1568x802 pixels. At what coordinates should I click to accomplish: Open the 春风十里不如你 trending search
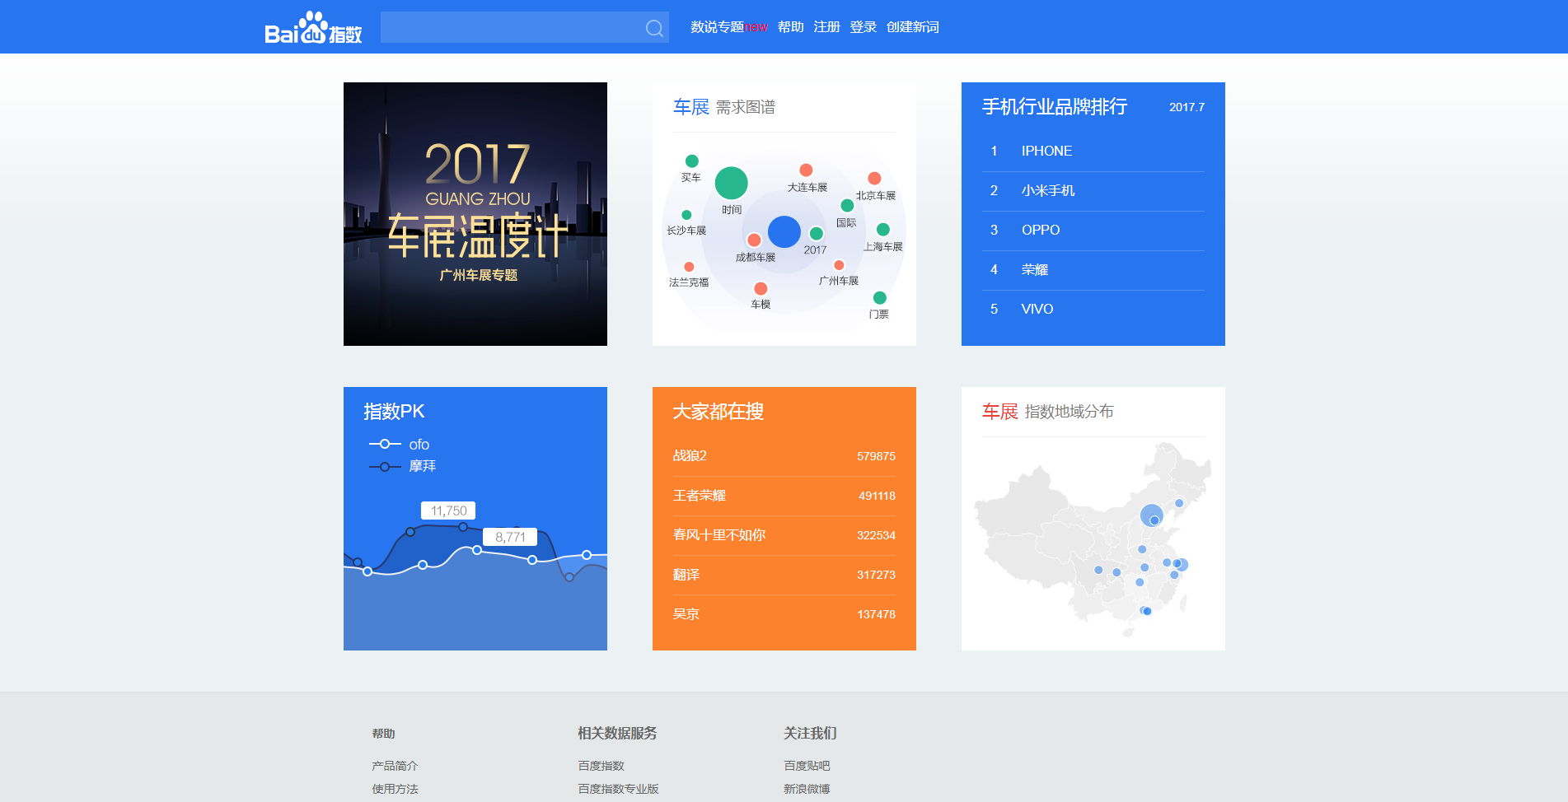point(784,535)
